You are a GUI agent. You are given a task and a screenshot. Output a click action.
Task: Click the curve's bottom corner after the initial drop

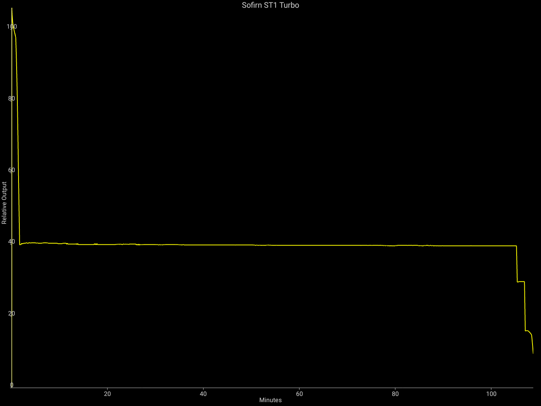click(20, 244)
